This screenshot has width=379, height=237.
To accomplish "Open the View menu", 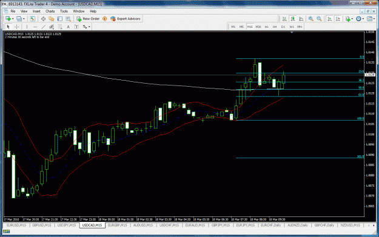I will click(x=24, y=11).
